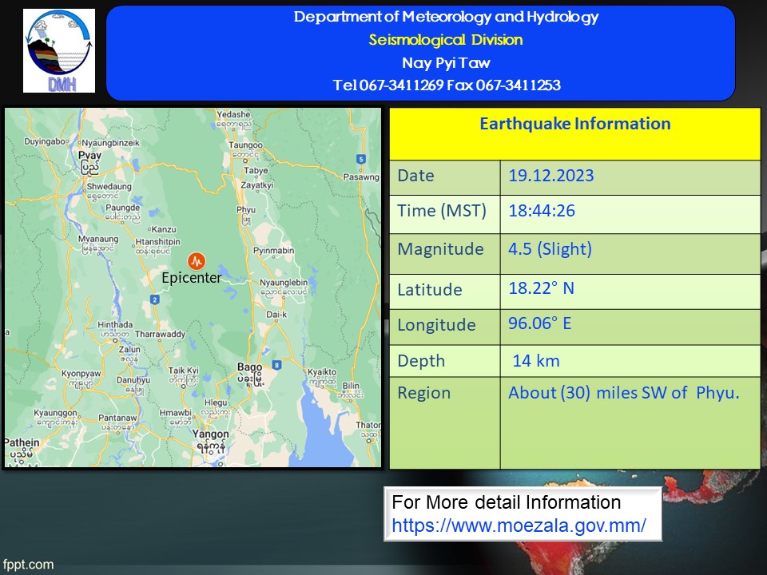Select the region text about Phyu
This screenshot has width=767, height=575.
(624, 393)
